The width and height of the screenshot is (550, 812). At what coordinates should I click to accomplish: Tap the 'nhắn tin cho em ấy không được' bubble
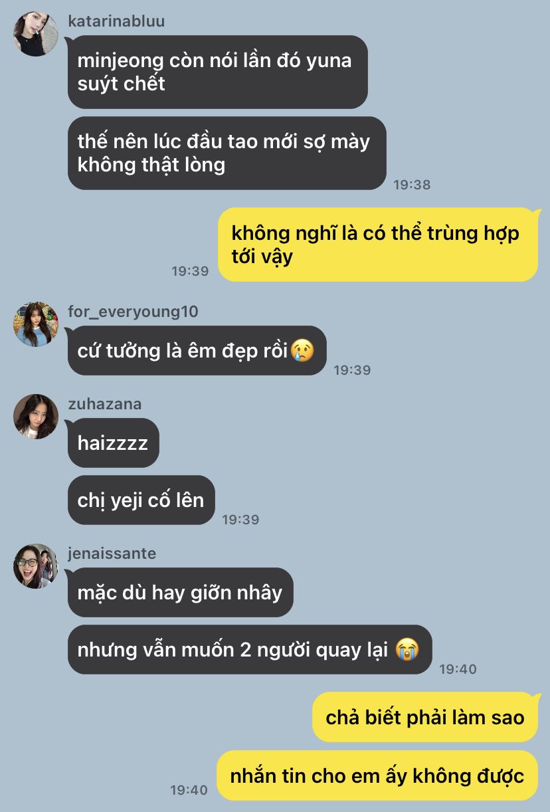coord(377,775)
